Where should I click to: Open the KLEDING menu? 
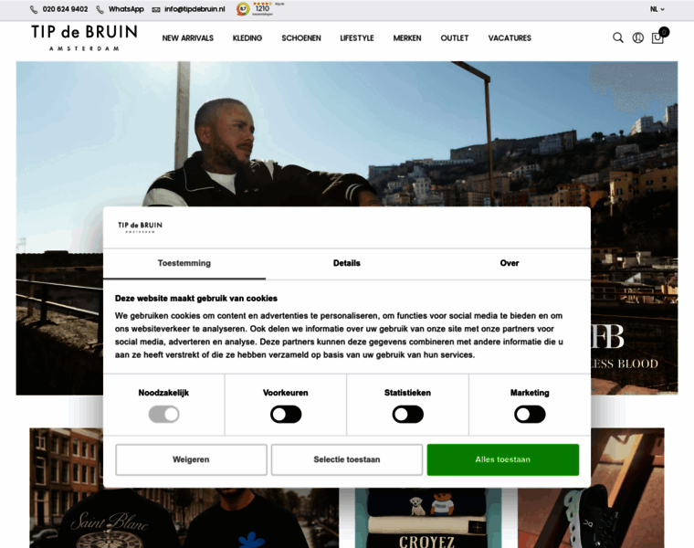click(x=247, y=38)
